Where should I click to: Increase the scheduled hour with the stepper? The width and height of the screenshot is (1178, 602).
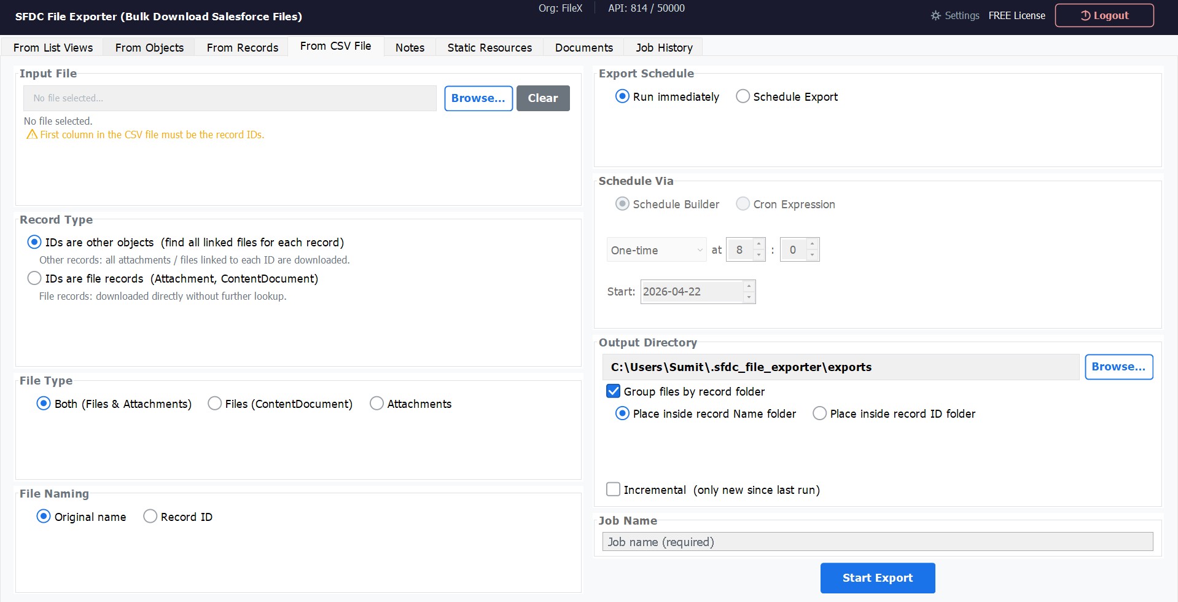(757, 244)
